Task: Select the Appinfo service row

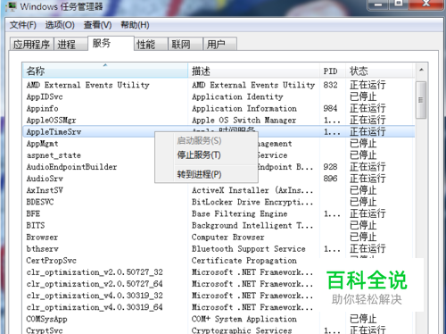Action: 219,108
